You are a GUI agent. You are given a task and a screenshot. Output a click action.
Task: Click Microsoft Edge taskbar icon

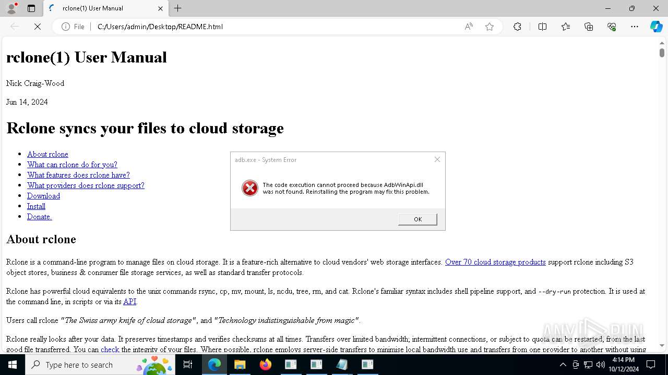214,365
